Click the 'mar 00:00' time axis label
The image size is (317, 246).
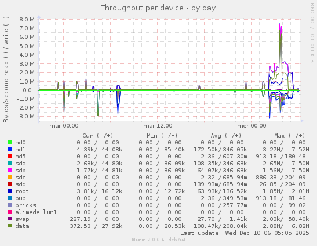point(64,126)
